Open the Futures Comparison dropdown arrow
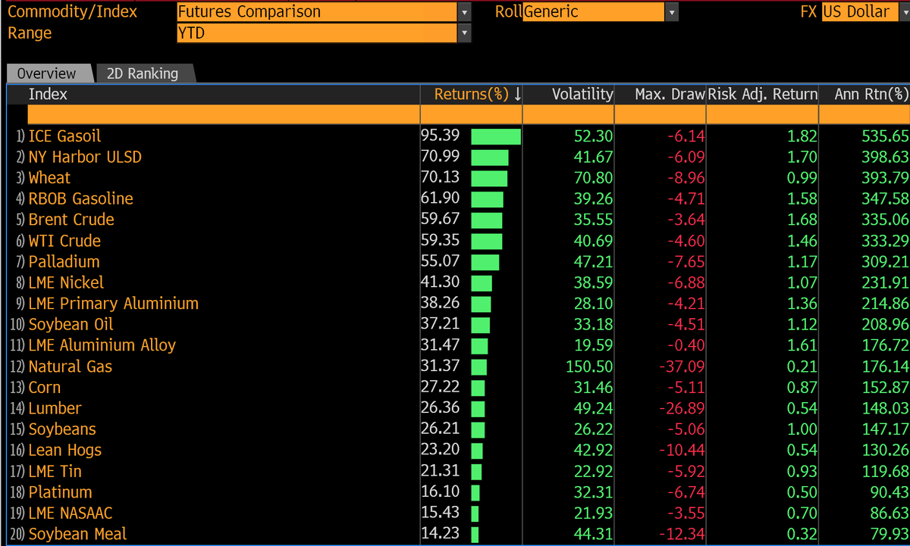Viewport: 910px width, 546px height. [465, 12]
